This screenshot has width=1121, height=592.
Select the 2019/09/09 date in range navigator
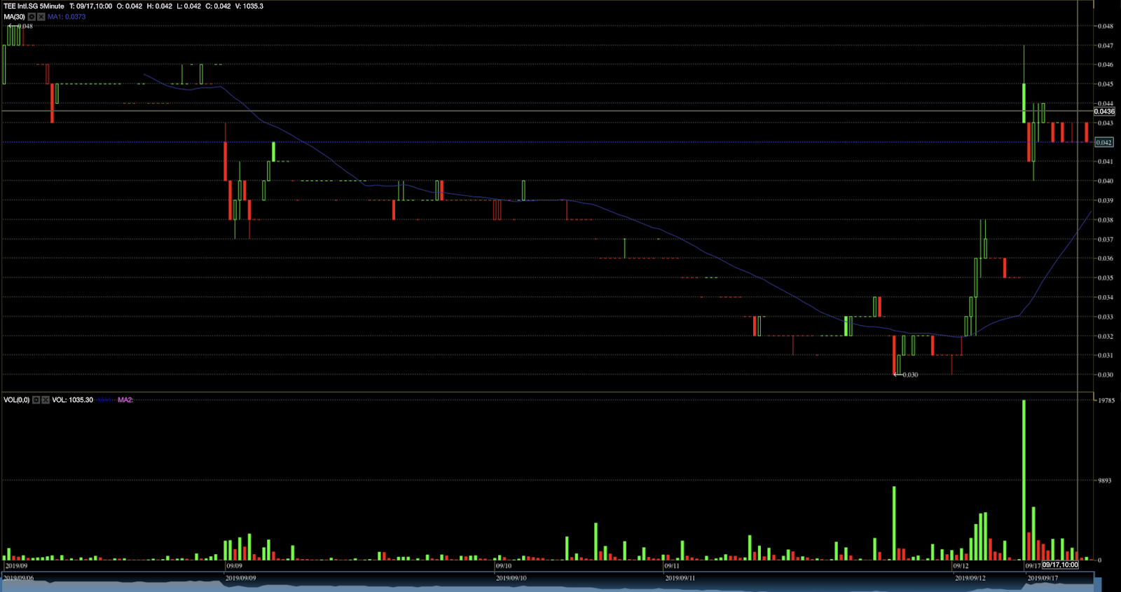click(x=240, y=578)
